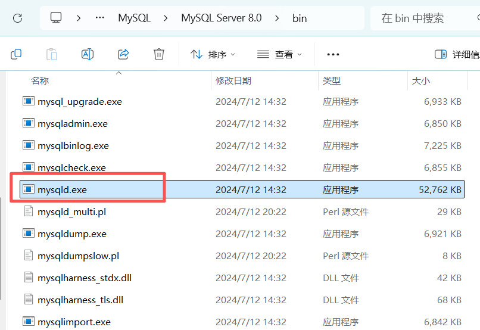This screenshot has height=330, width=480.
Task: Navigate to MySQL breadcrumb folder
Action: coord(135,18)
